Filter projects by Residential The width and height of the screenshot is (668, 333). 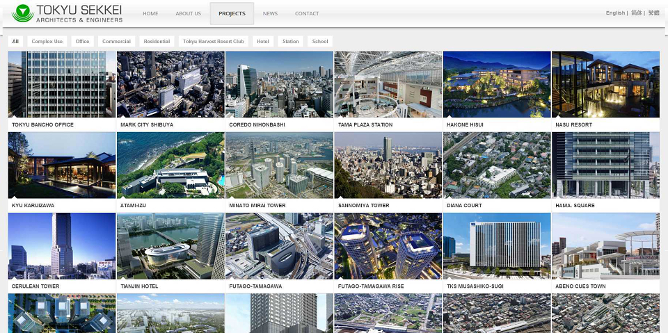pyautogui.click(x=157, y=41)
